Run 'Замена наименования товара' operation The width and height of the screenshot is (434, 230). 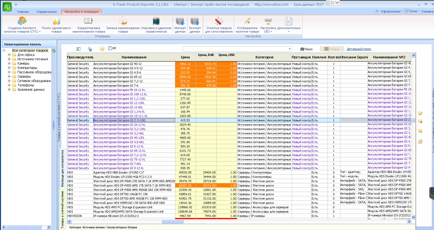point(123,25)
